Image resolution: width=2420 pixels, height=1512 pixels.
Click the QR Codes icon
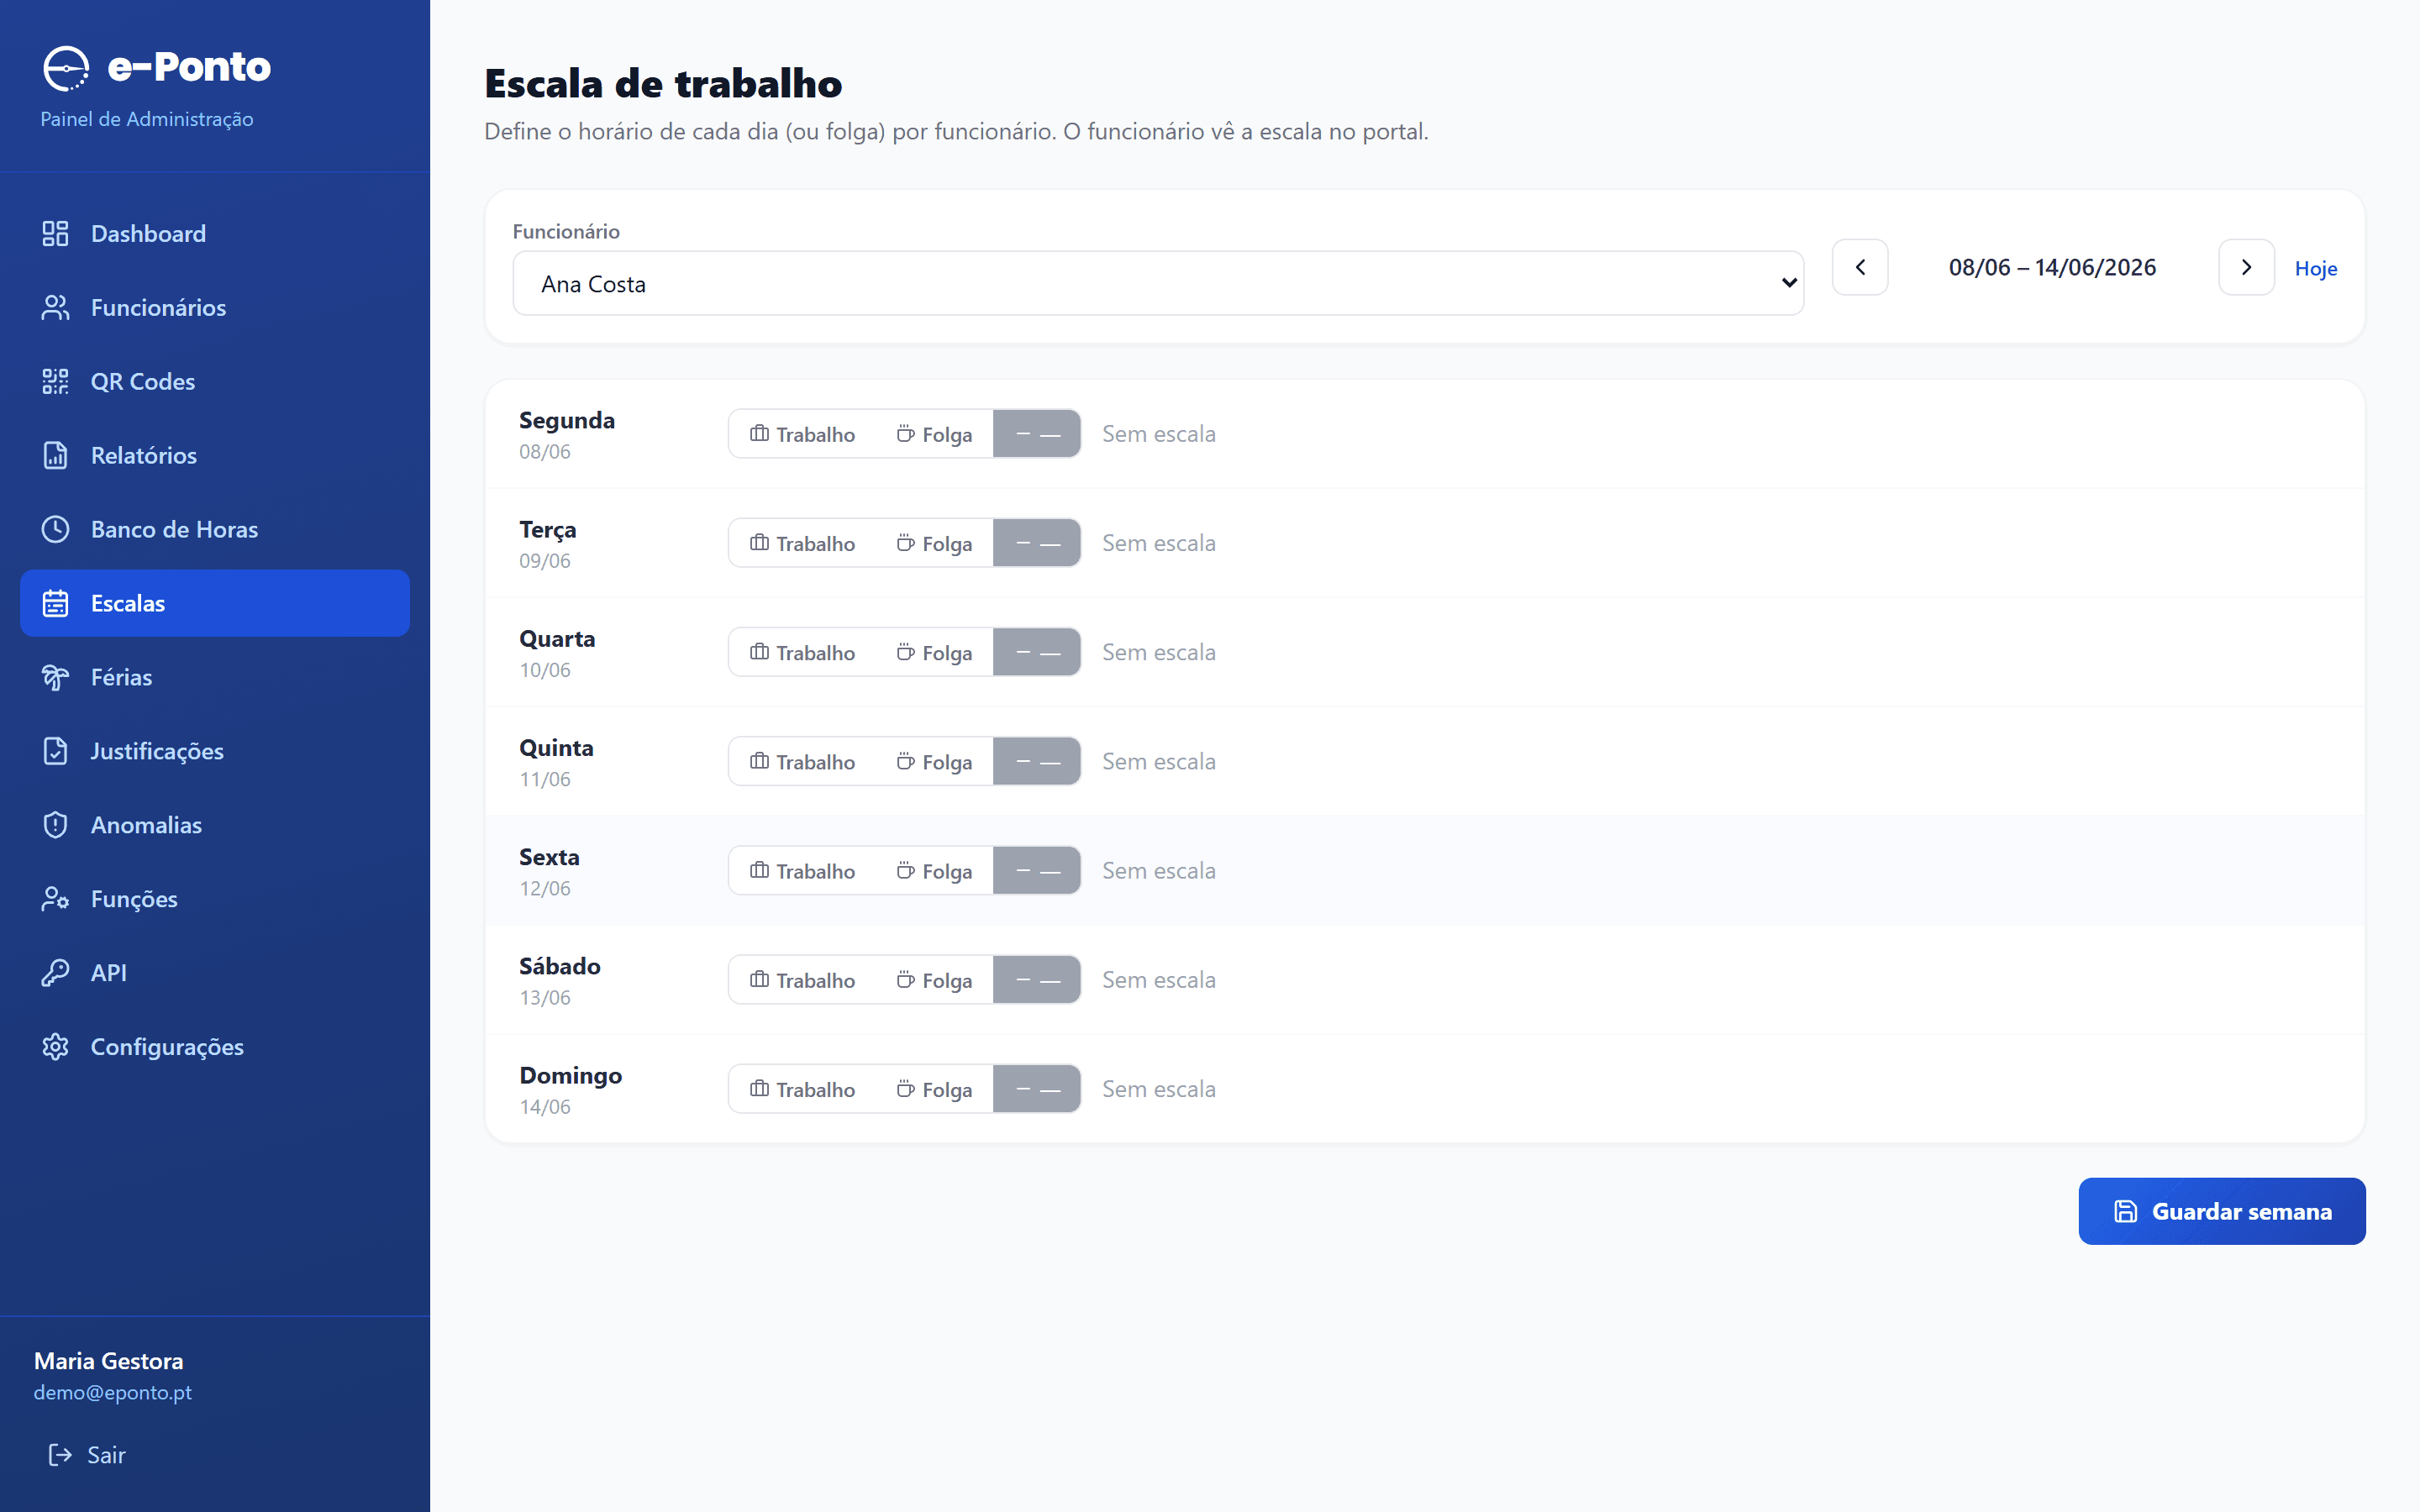pyautogui.click(x=55, y=381)
